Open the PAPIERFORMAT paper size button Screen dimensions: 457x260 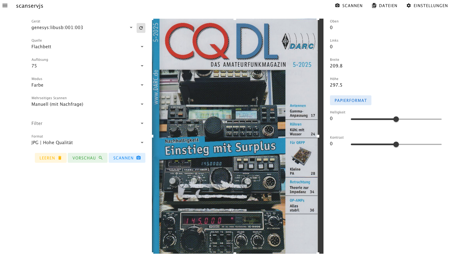tap(351, 100)
